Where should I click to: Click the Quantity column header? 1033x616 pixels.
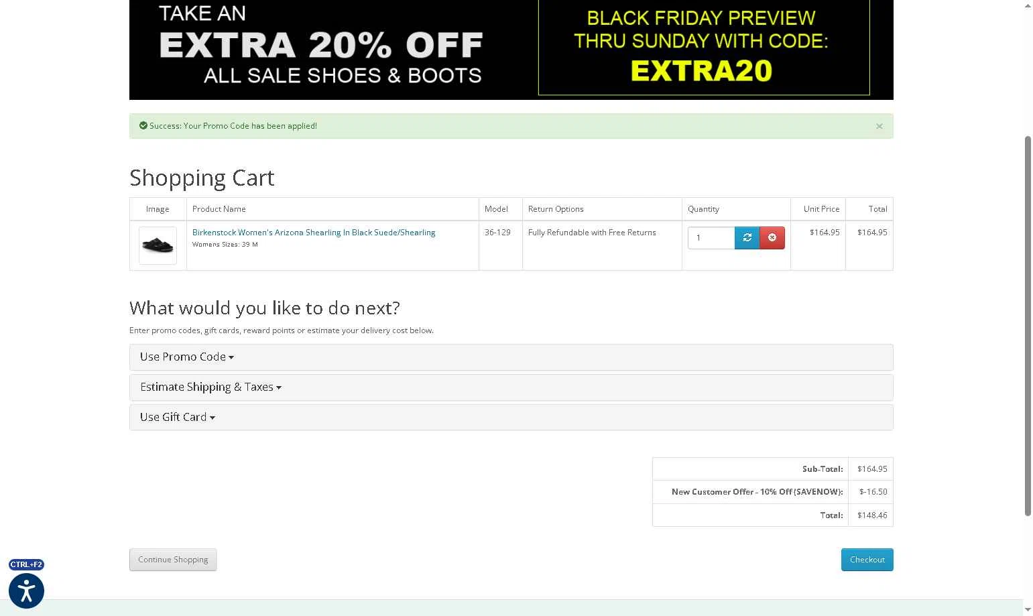coord(703,209)
